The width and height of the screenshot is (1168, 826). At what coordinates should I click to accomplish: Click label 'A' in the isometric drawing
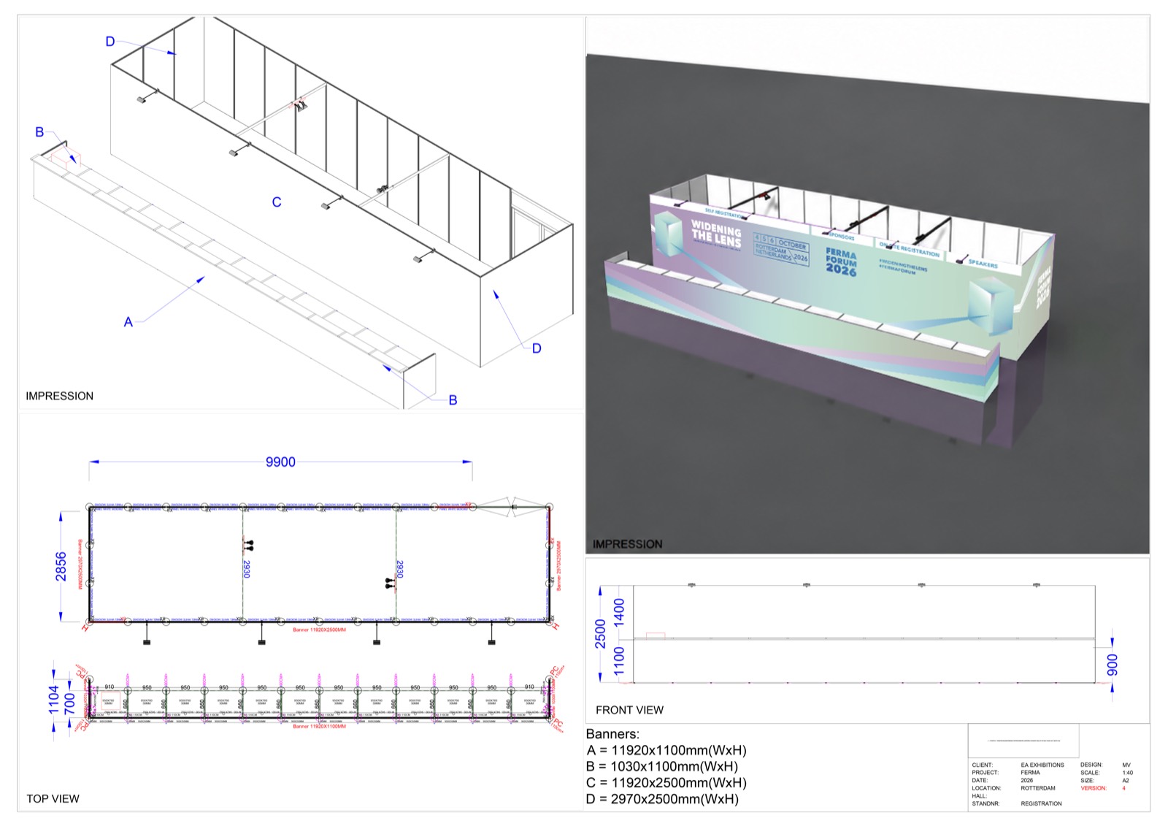click(128, 321)
